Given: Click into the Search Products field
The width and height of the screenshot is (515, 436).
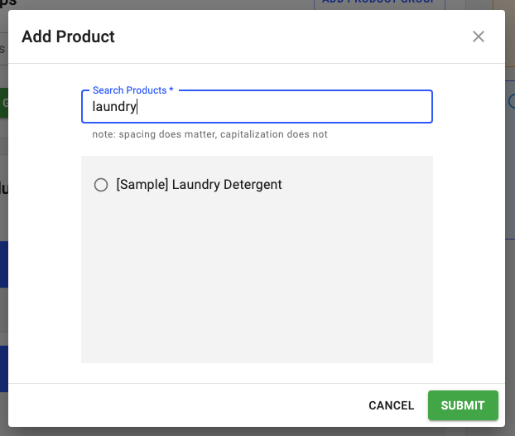Looking at the screenshot, I should tap(257, 107).
